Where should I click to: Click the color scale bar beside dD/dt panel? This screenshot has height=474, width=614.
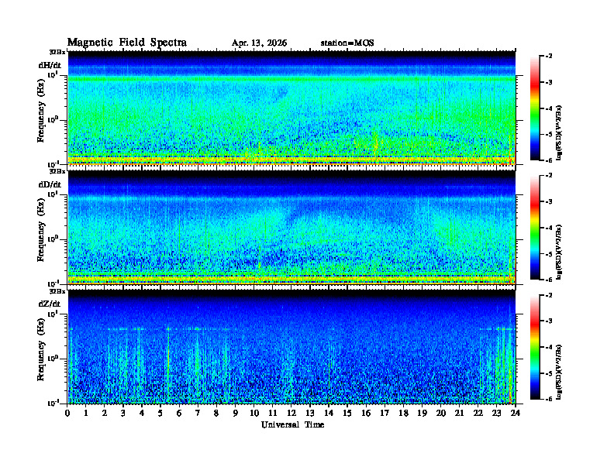pos(535,228)
